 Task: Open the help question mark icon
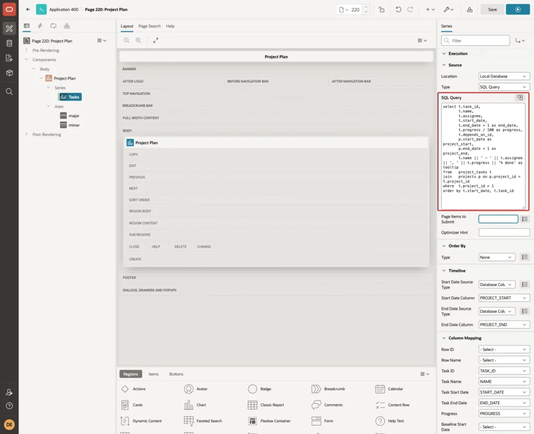pos(9,406)
